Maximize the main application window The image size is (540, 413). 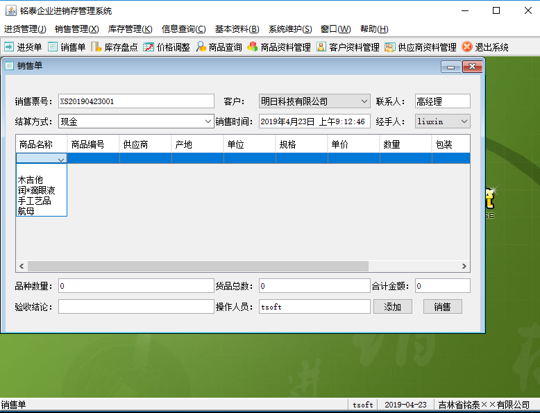(496, 10)
